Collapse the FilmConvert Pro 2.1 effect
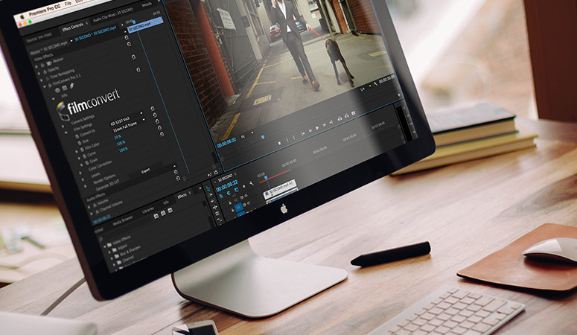The height and width of the screenshot is (335, 577). pyautogui.click(x=44, y=86)
